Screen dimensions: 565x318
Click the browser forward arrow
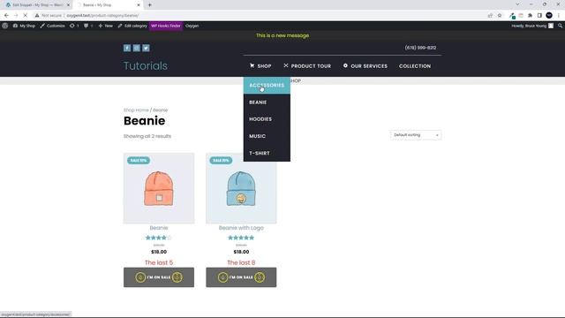point(16,16)
